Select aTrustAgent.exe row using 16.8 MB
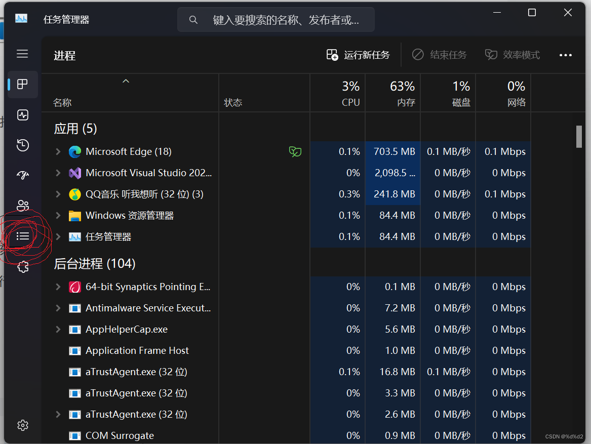 click(x=136, y=372)
